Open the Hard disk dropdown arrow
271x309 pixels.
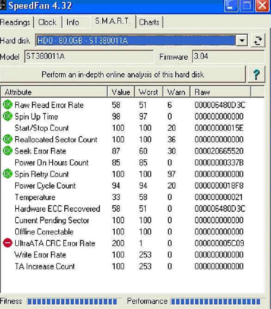pyautogui.click(x=242, y=41)
